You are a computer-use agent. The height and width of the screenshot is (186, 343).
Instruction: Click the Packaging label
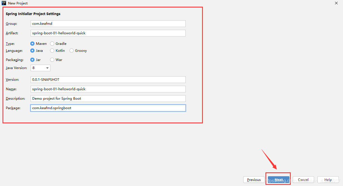(x=15, y=60)
